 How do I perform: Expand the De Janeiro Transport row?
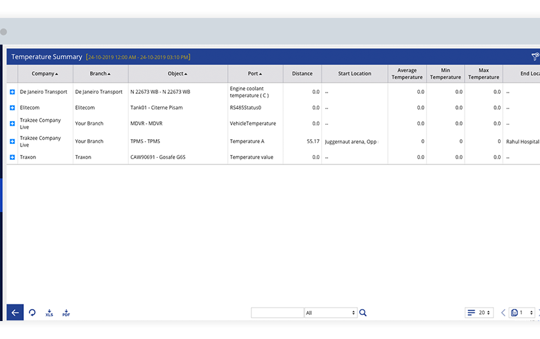(x=12, y=92)
